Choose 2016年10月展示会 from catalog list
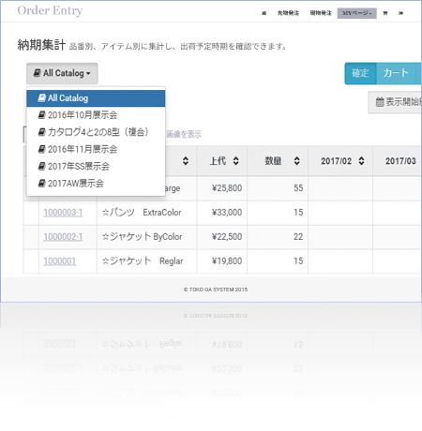The height and width of the screenshot is (431, 422). pos(96,115)
